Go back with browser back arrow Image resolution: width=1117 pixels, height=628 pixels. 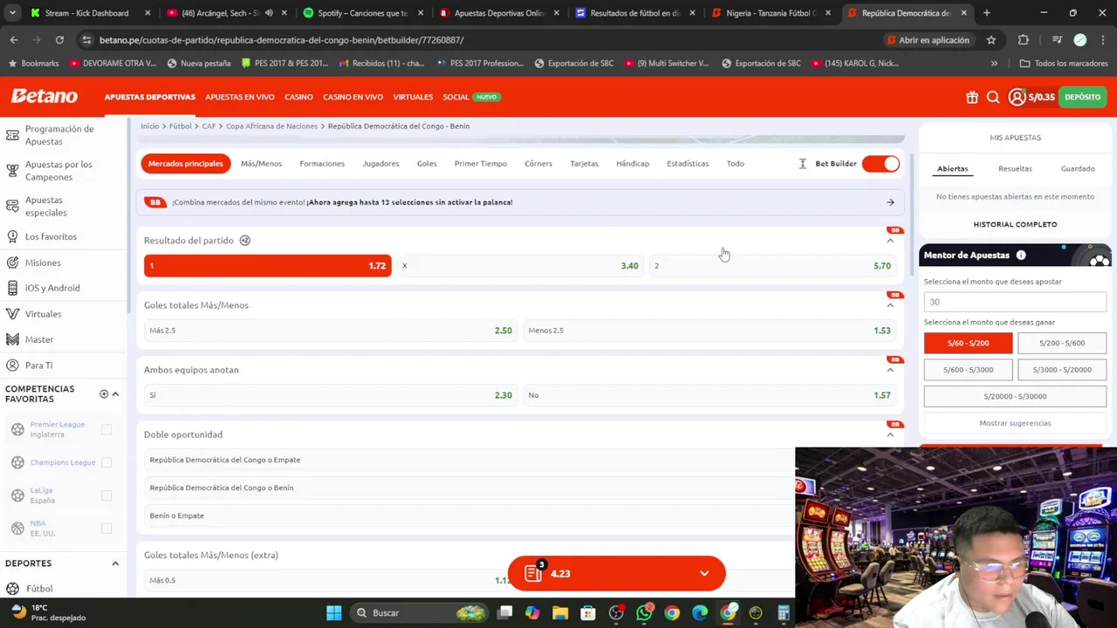14,40
